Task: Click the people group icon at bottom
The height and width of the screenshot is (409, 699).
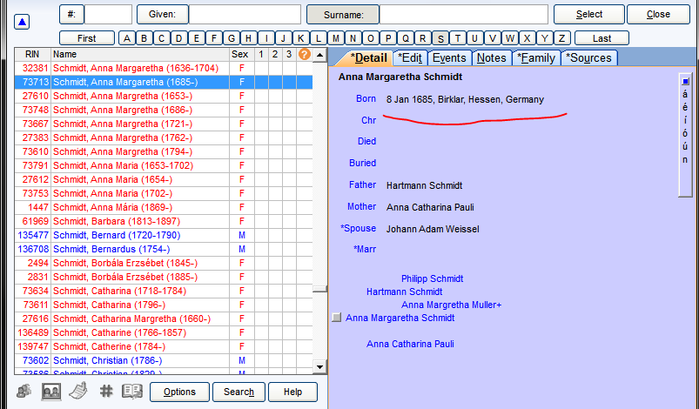Action: coord(24,392)
